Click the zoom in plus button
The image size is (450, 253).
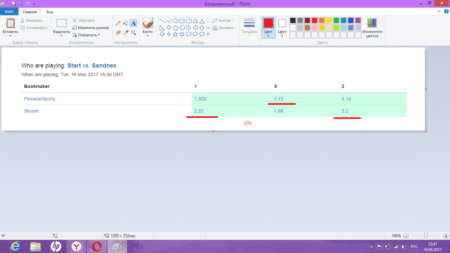point(446,236)
